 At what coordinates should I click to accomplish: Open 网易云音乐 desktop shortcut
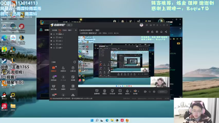(4, 107)
